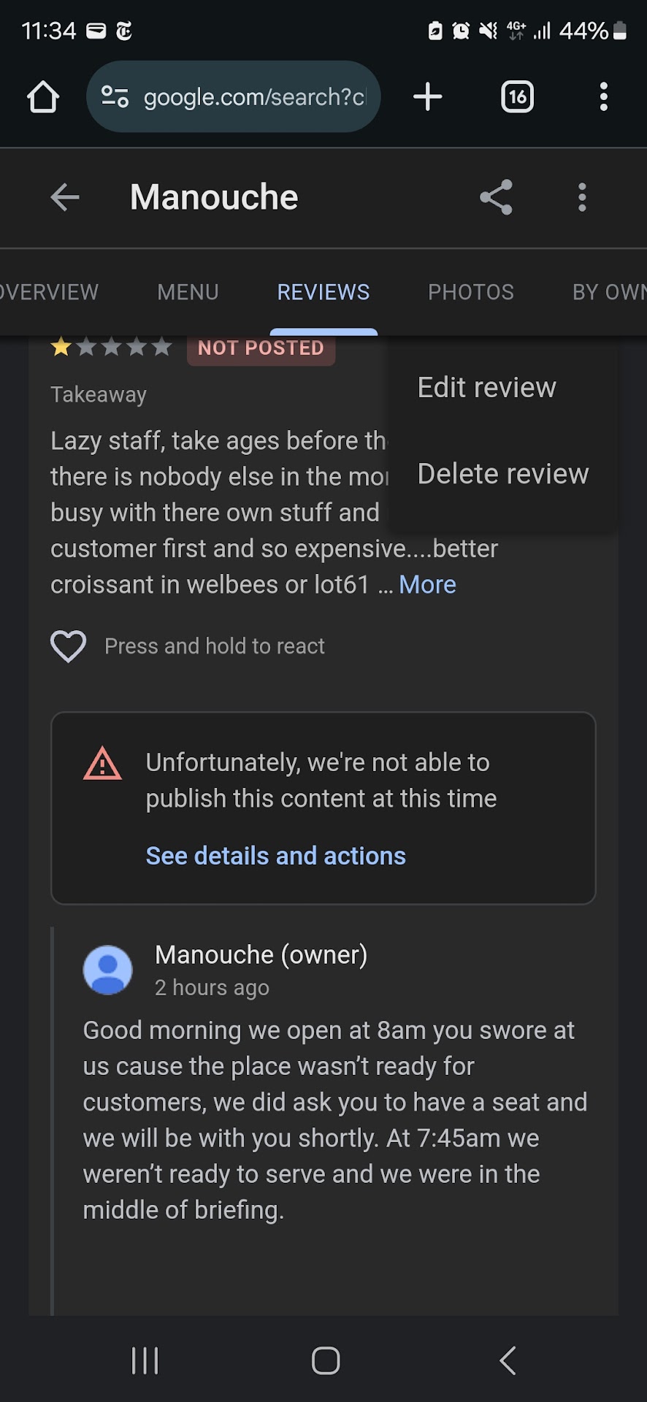Share the Manouche listing
Image resolution: width=647 pixels, height=1402 pixels.
[496, 197]
